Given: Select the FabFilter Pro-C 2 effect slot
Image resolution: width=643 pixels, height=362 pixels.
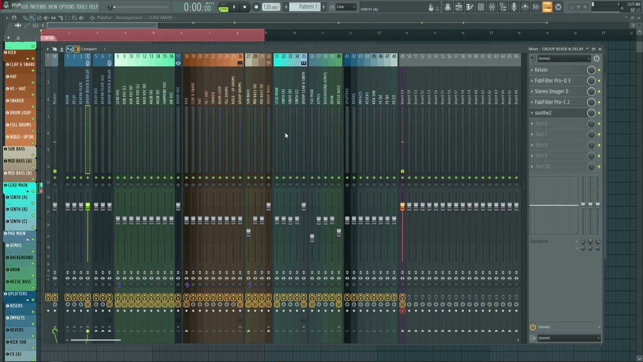Looking at the screenshot, I should (558, 102).
